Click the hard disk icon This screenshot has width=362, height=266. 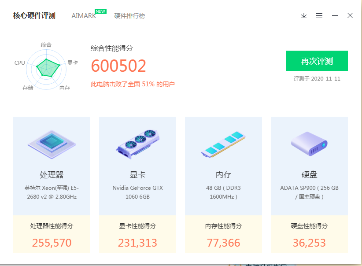coord(309,144)
